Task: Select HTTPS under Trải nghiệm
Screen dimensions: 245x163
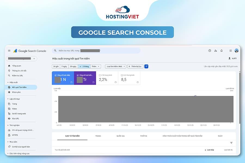Action: [x=15, y=135]
